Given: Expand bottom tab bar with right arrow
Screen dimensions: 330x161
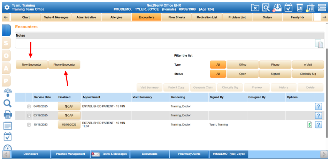Looking at the screenshot, I should point(323,154).
